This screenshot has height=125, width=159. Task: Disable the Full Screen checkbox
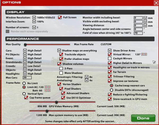(x=60, y=17)
